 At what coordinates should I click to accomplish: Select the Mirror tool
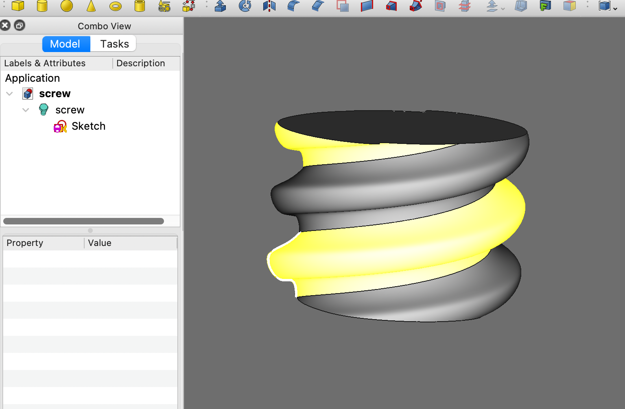[x=269, y=6]
